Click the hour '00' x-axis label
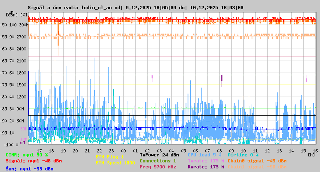The image size is (320, 172). (123, 151)
